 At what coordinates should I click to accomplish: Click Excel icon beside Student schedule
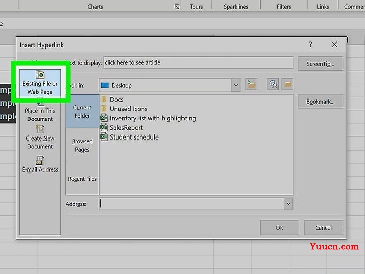(104, 137)
